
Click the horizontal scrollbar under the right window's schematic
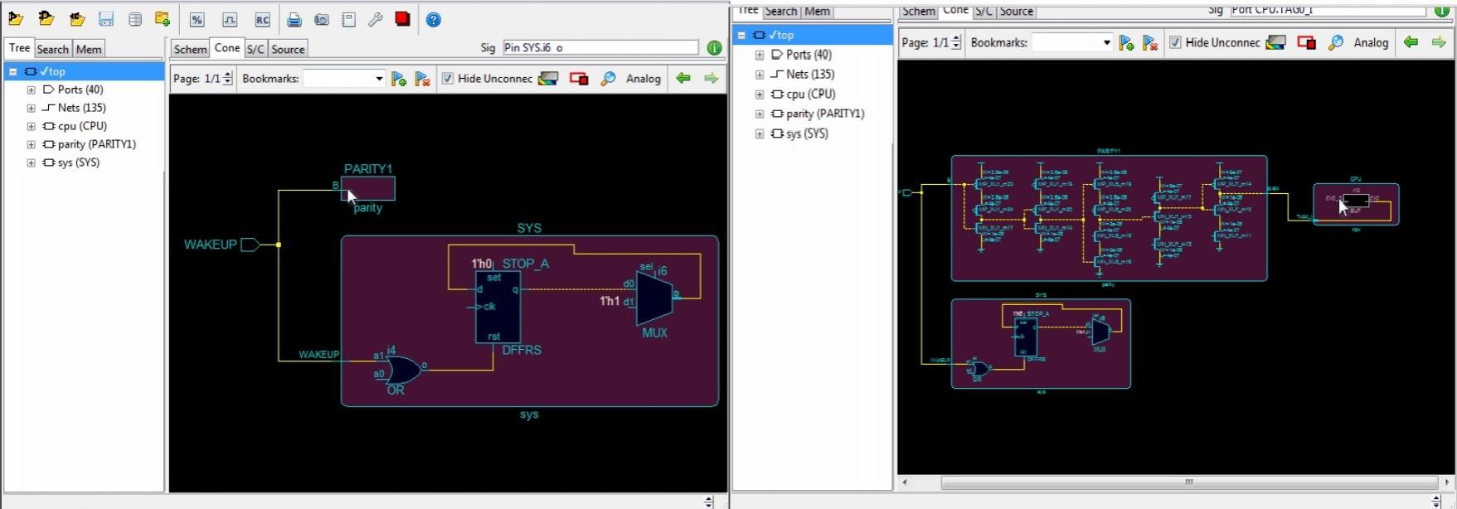click(1189, 482)
